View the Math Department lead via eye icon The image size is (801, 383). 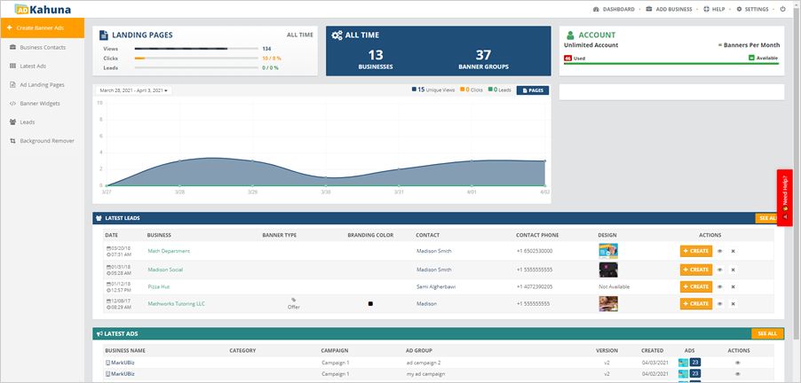pyautogui.click(x=719, y=251)
